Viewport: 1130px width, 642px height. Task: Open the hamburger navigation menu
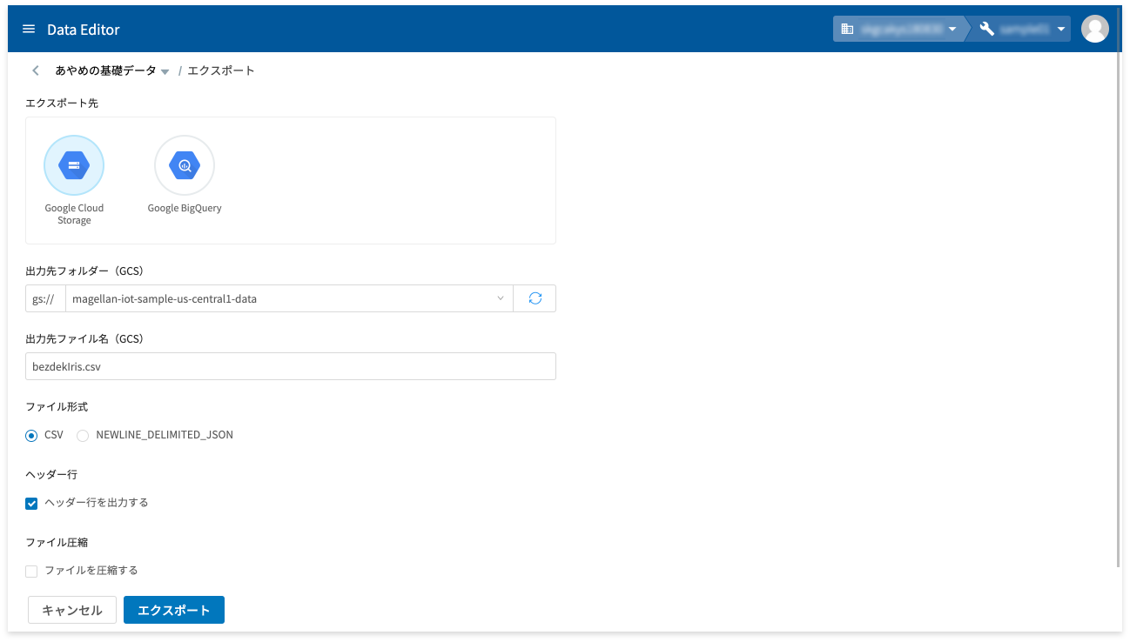[29, 30]
